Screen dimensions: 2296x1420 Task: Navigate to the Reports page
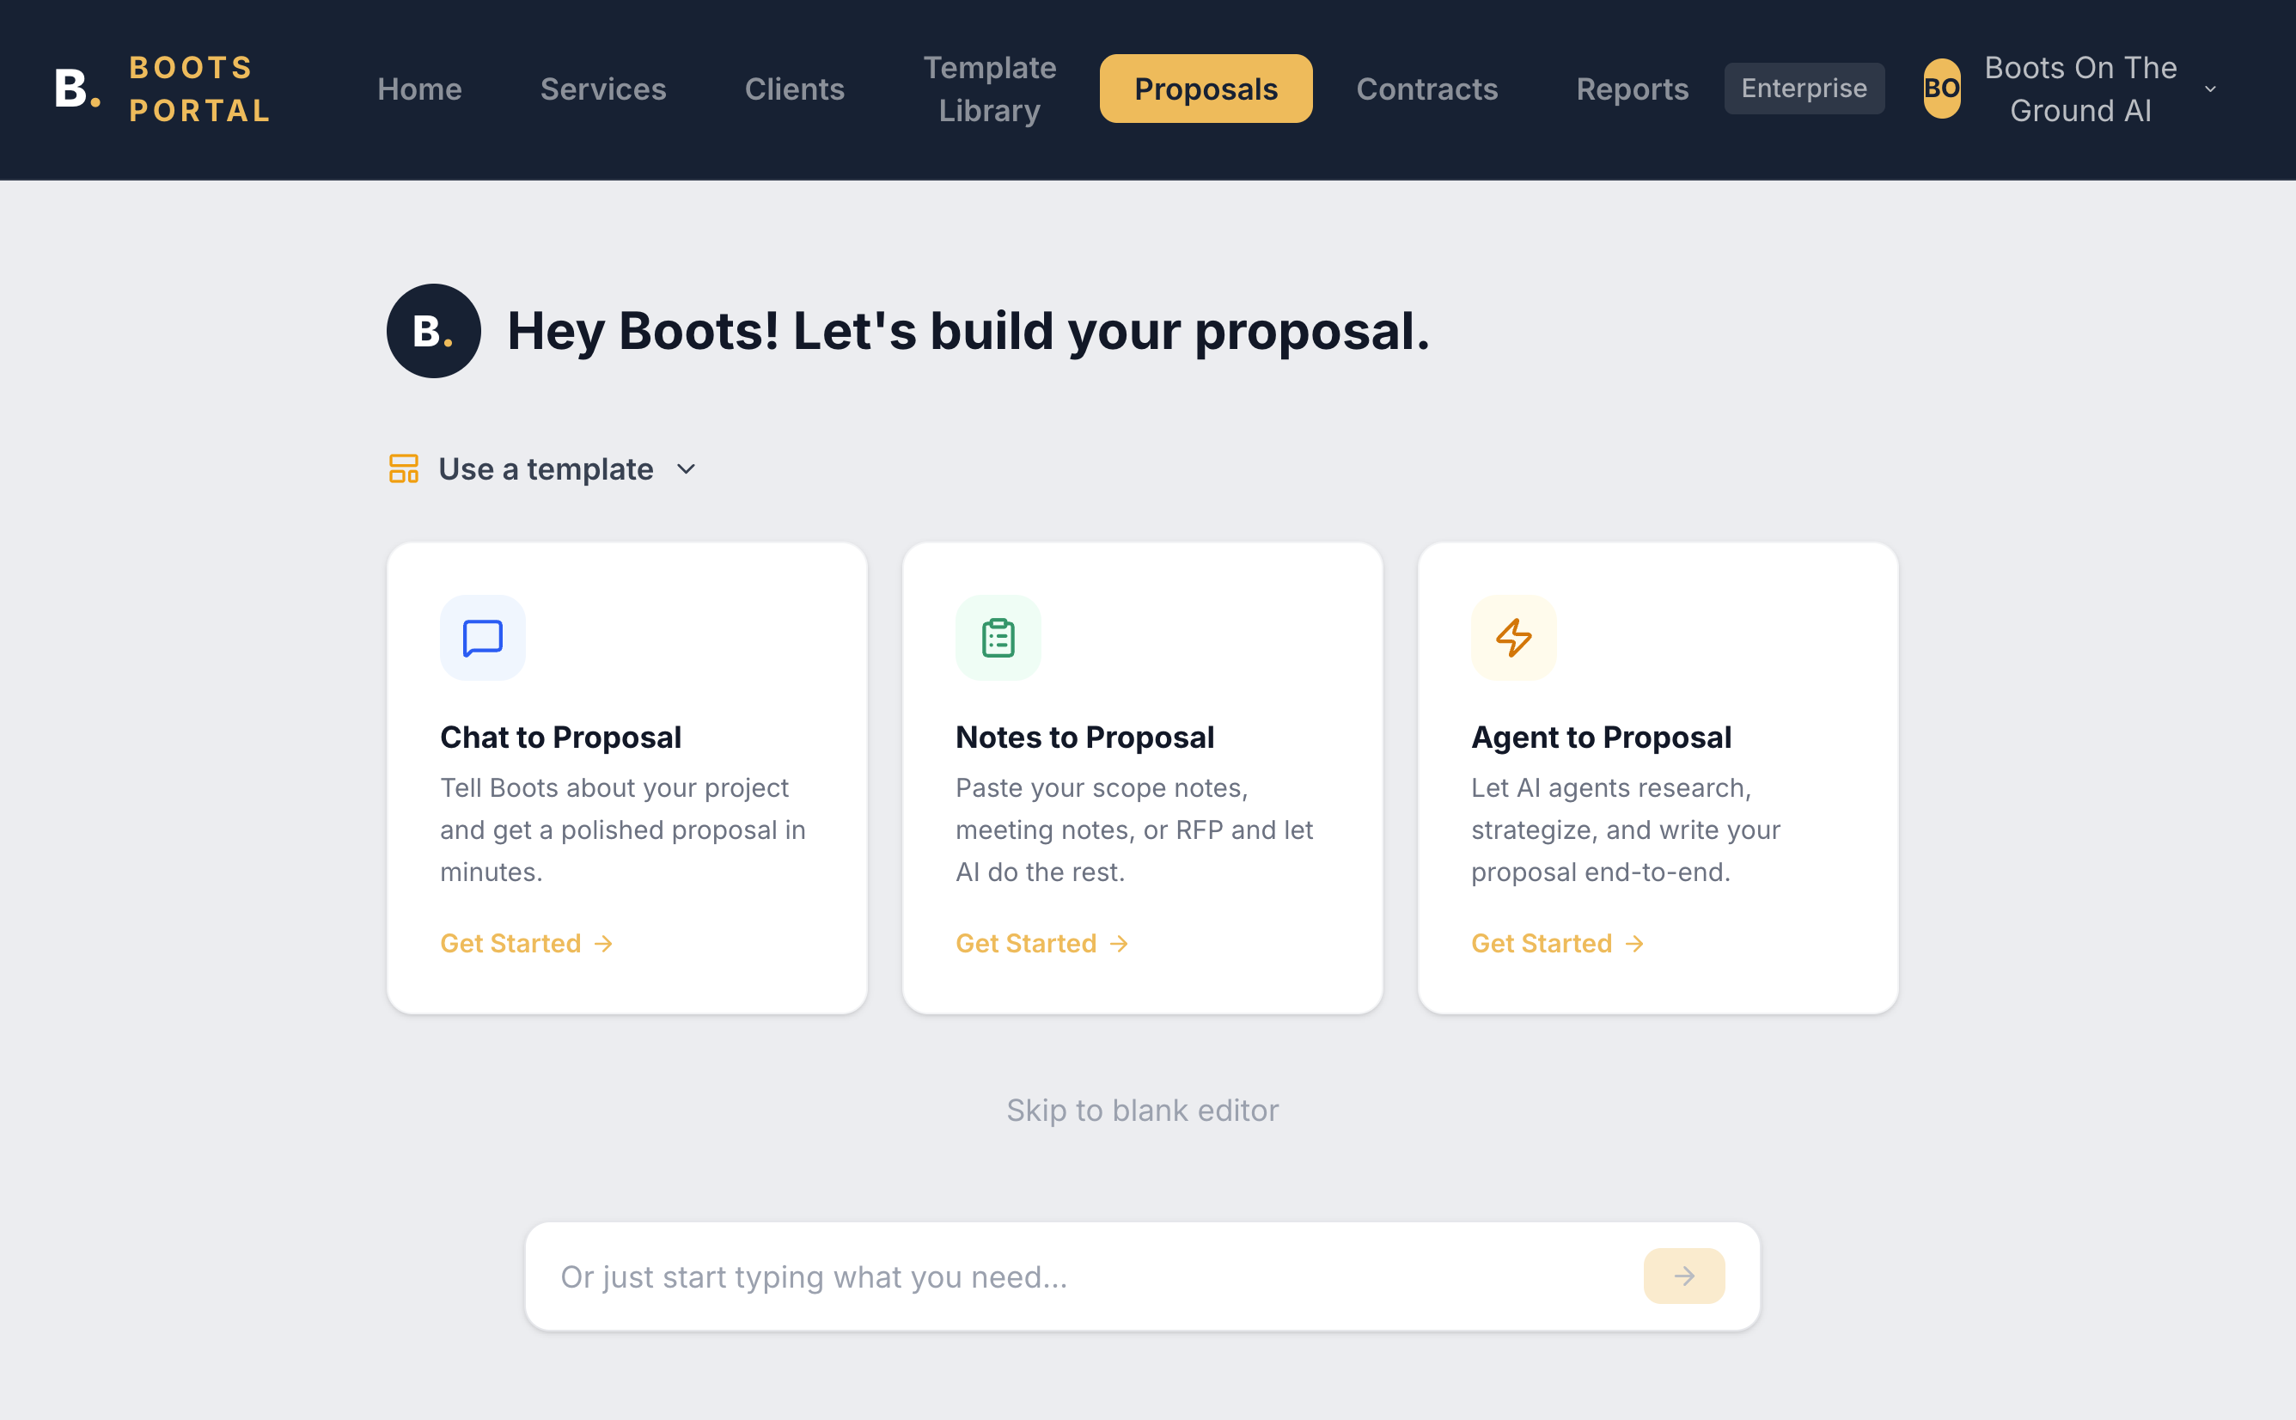click(1632, 89)
